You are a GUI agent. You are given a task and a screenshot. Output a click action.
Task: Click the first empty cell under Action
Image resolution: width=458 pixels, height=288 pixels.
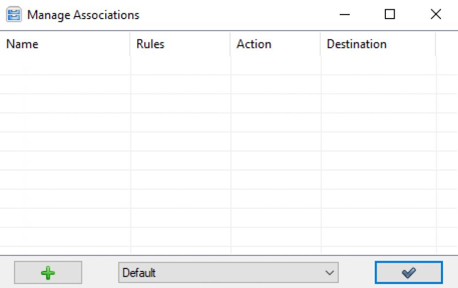[275, 66]
